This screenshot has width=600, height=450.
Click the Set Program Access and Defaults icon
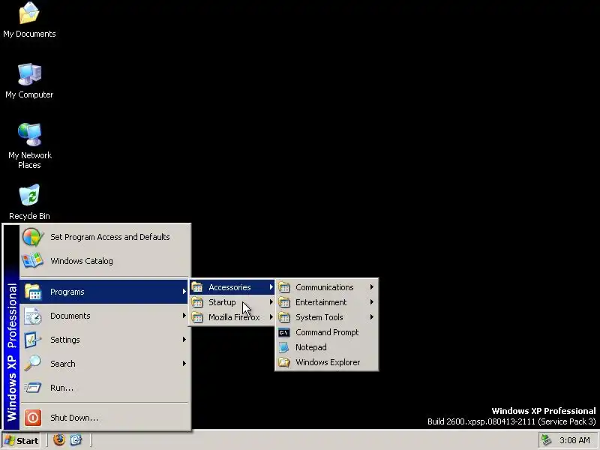pyautogui.click(x=33, y=237)
